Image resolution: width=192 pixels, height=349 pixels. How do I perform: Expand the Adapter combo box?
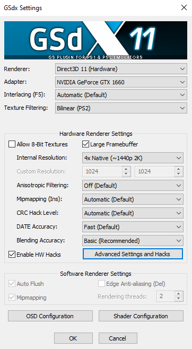(121, 82)
